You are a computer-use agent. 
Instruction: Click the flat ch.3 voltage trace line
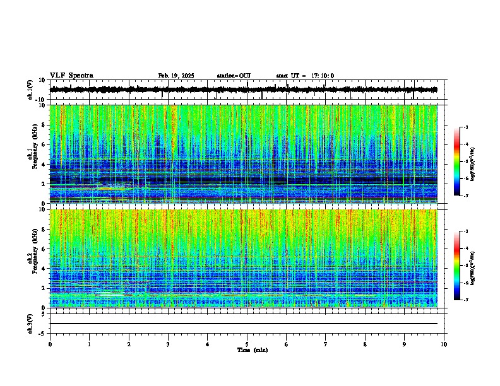tap(243, 324)
